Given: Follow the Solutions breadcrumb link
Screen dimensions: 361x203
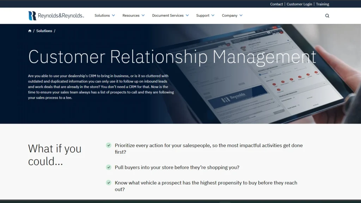Looking at the screenshot, I should point(44,31).
